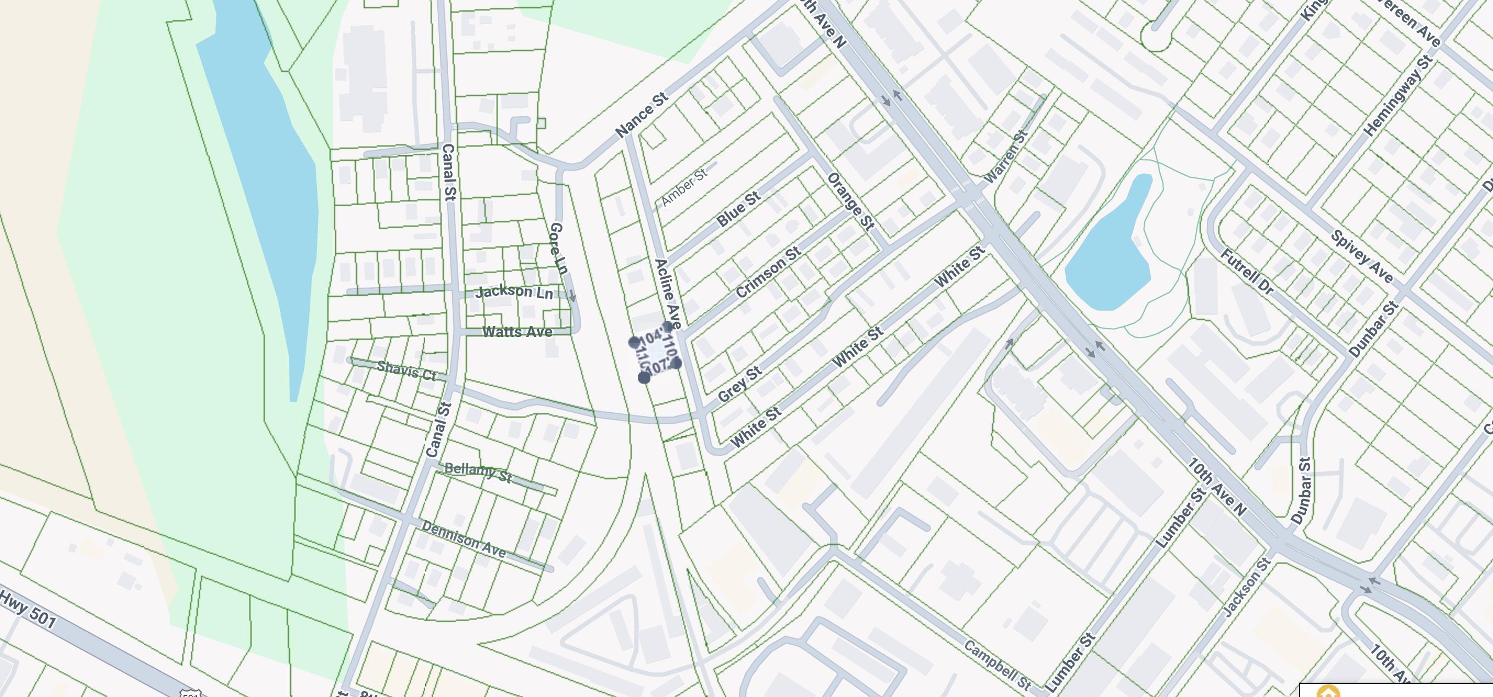This screenshot has width=1493, height=697.
Task: Click the westernmost corner handle of the selected parcel
Action: [634, 342]
